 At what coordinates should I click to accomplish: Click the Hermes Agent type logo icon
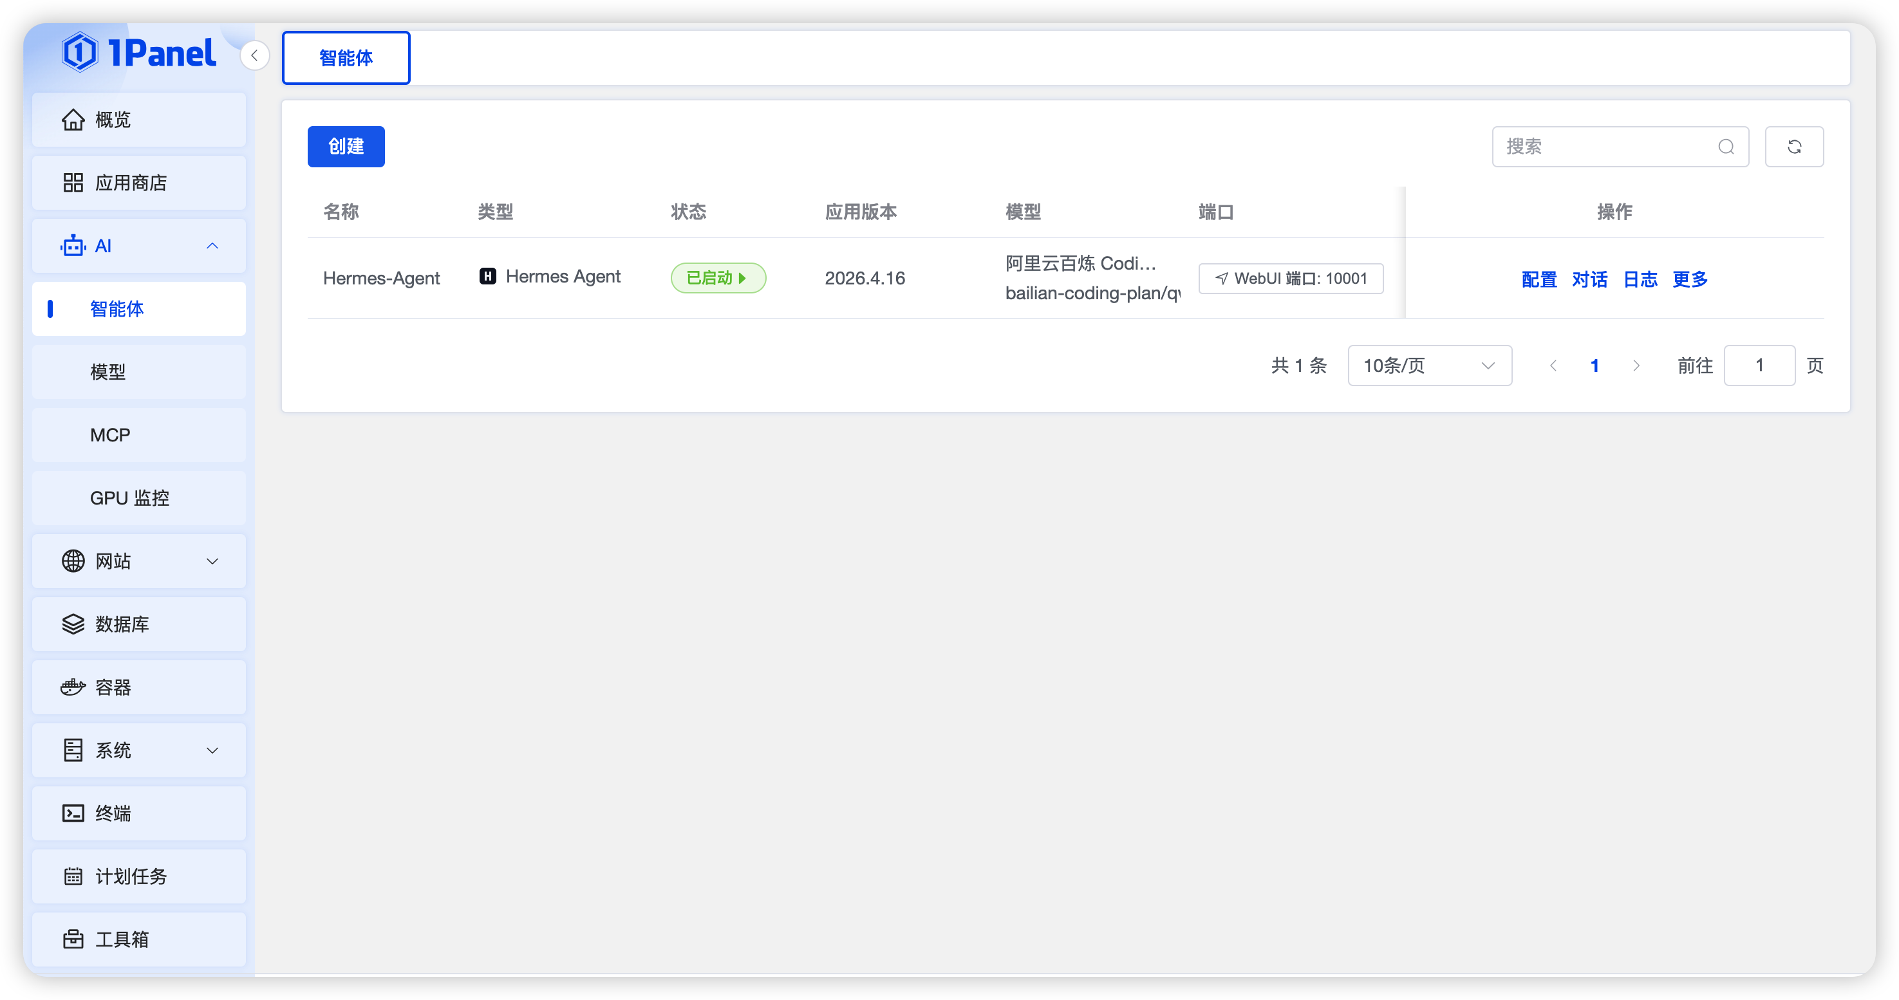point(487,276)
